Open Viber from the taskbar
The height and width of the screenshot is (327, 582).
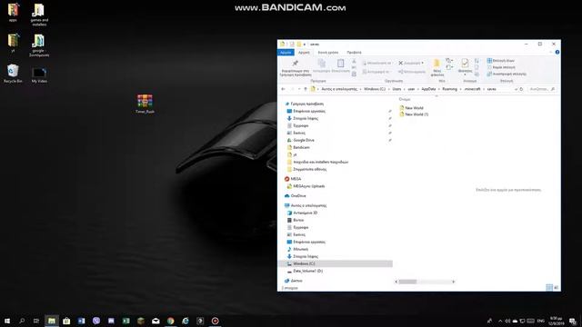click(x=96, y=321)
